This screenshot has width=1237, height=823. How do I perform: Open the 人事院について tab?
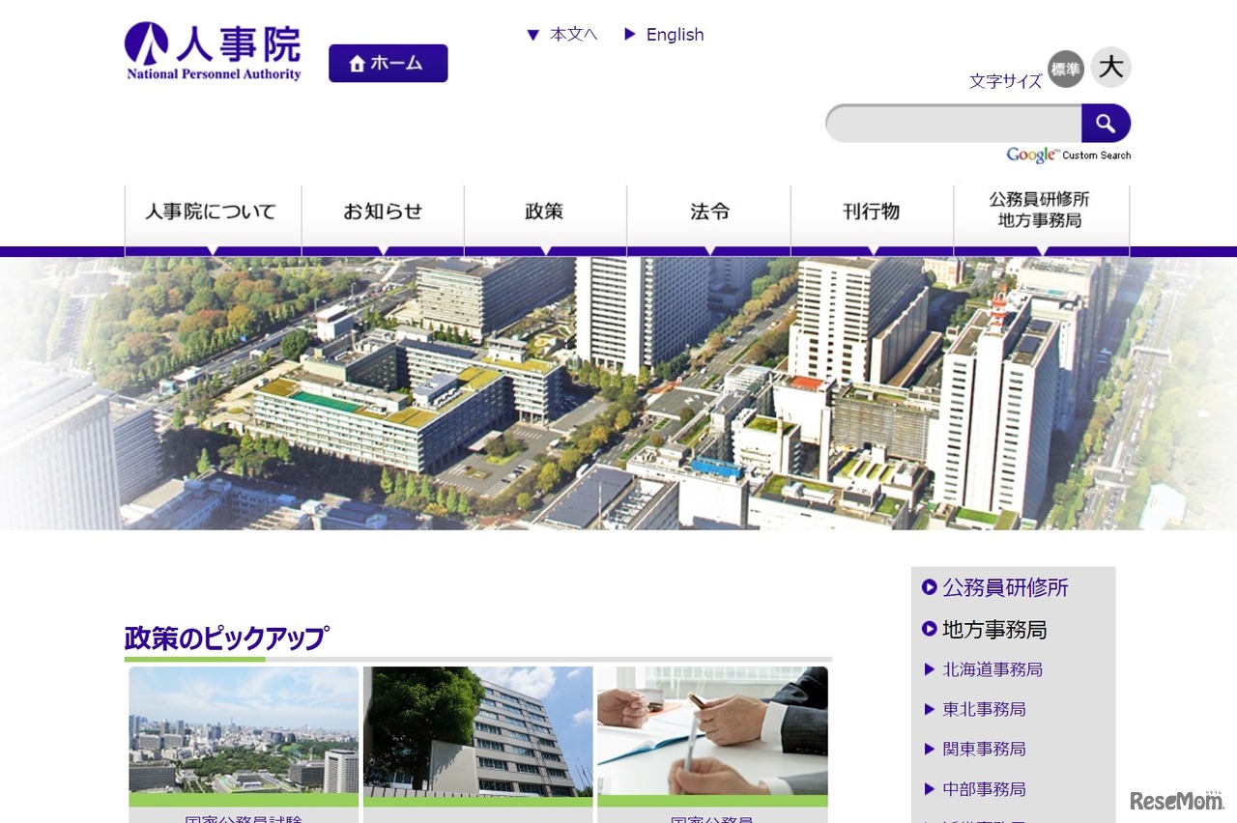(212, 212)
